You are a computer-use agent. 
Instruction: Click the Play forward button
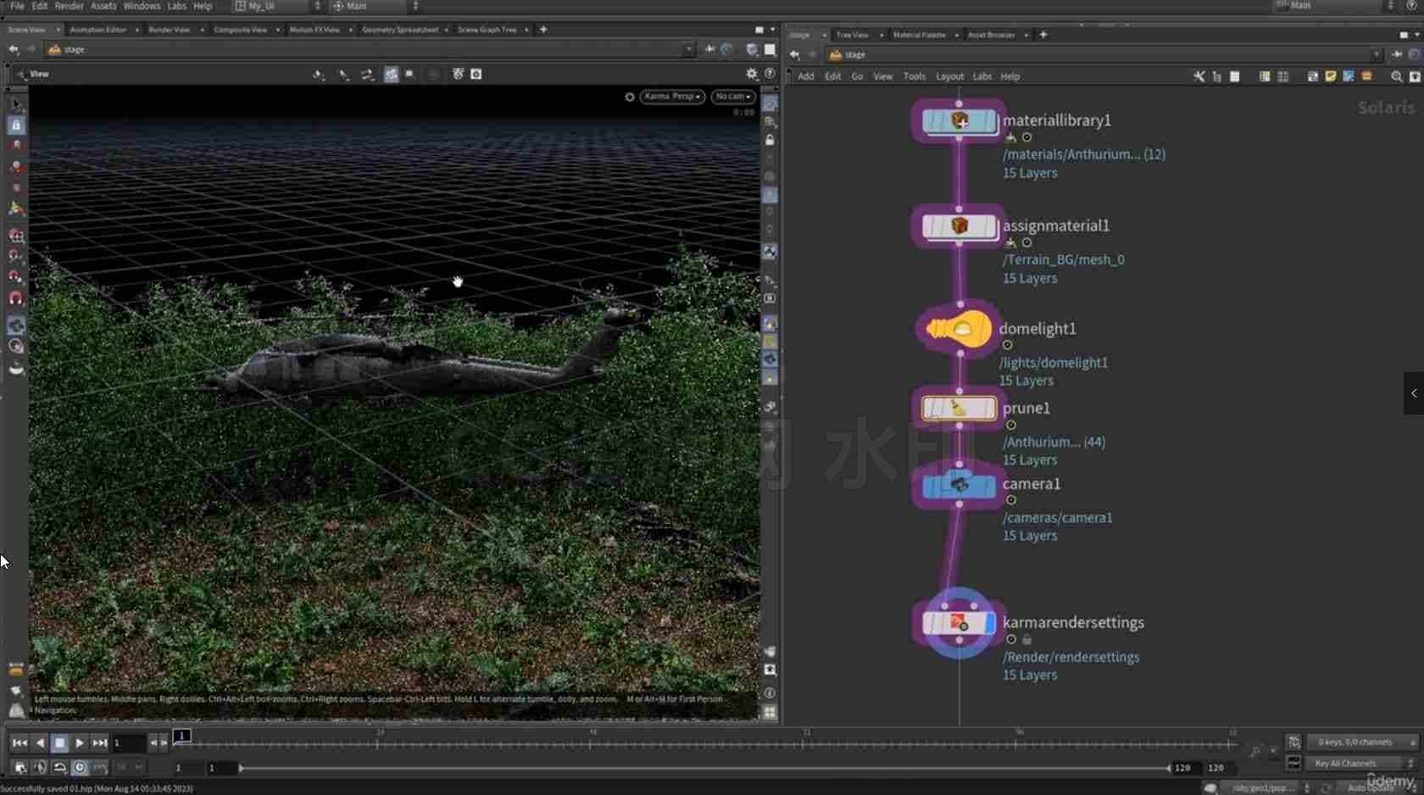(79, 743)
